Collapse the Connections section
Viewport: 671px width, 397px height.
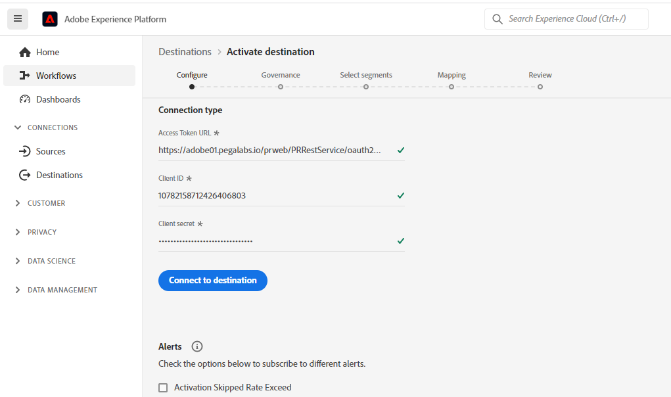coord(18,128)
